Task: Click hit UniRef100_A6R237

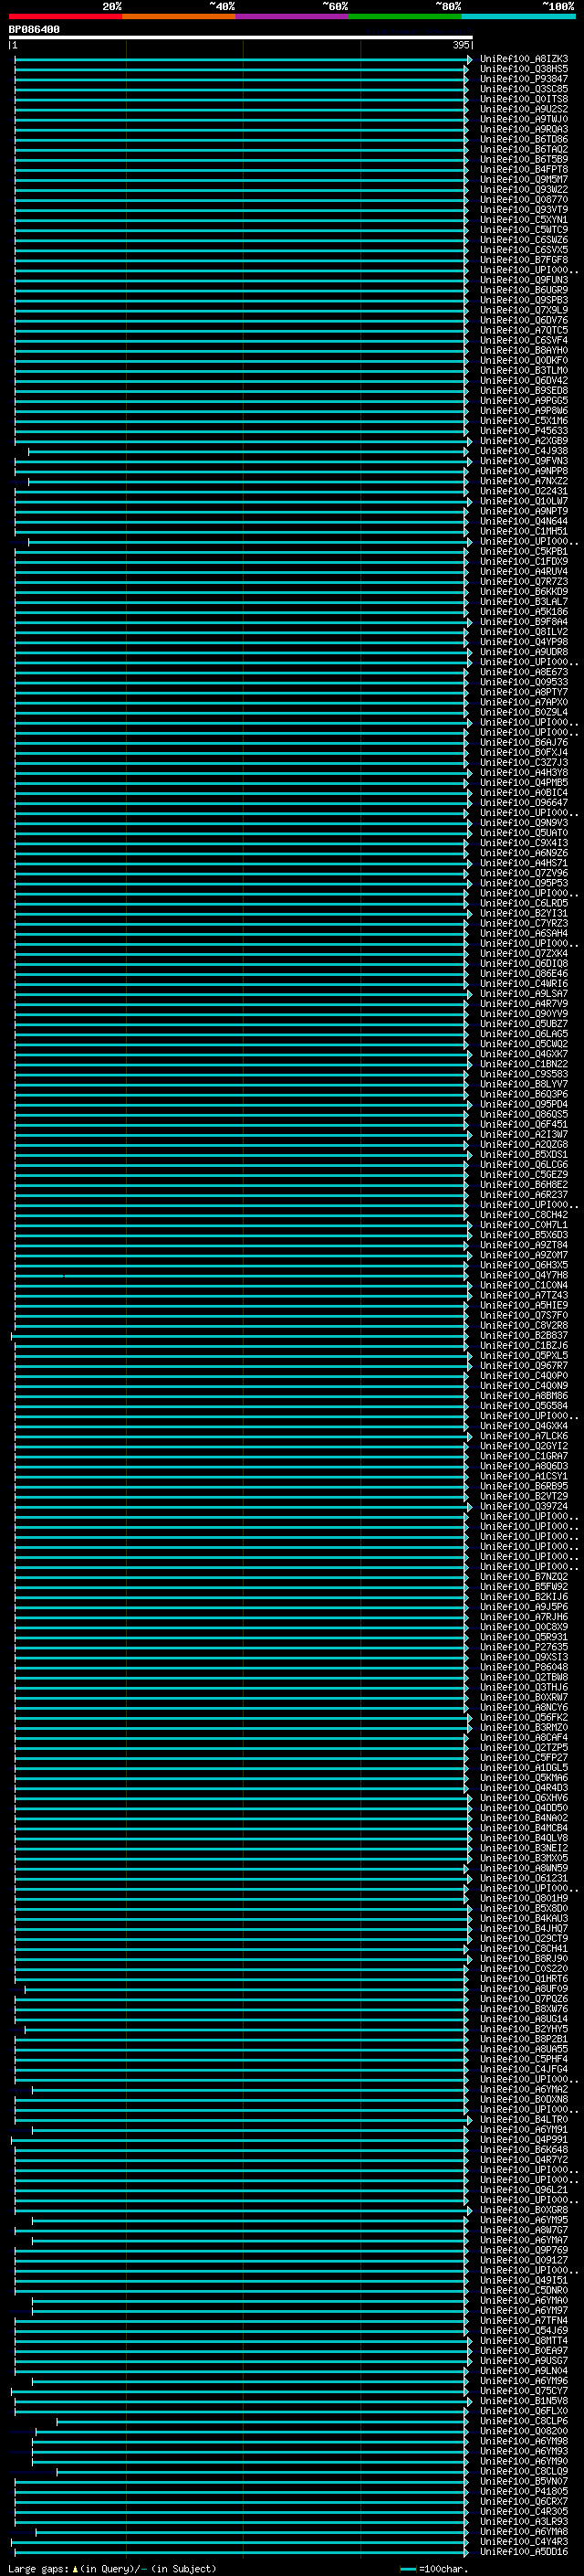Action: pyautogui.click(x=524, y=1195)
